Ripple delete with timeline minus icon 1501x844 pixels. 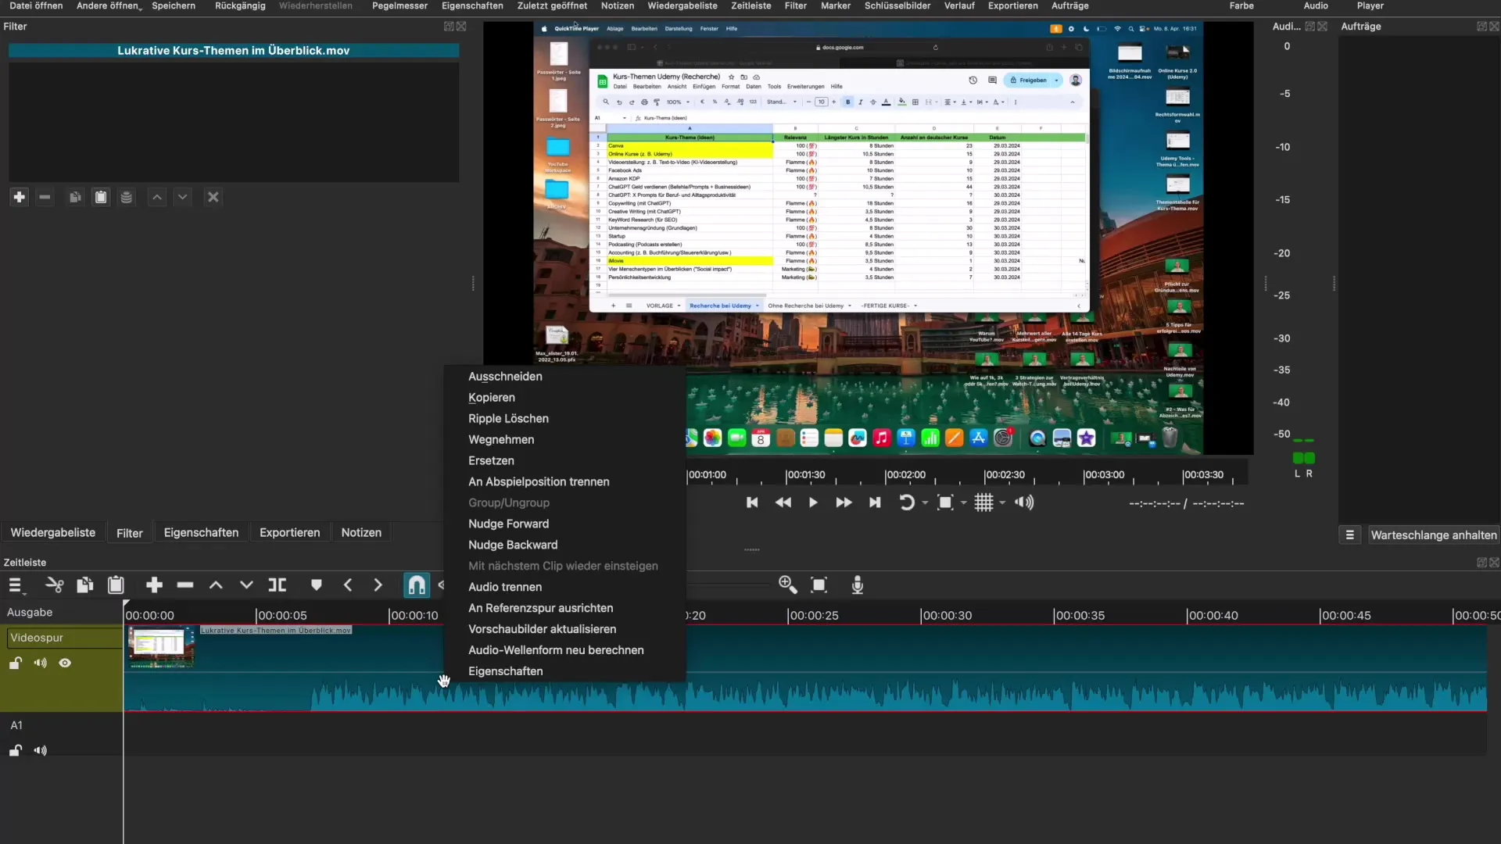[185, 585]
